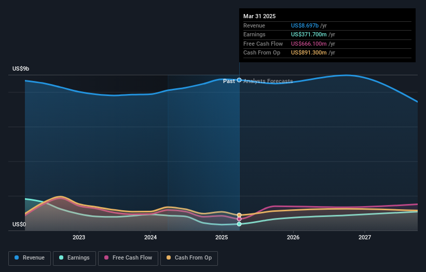Click the orange Cash From Op data marker

point(239,215)
